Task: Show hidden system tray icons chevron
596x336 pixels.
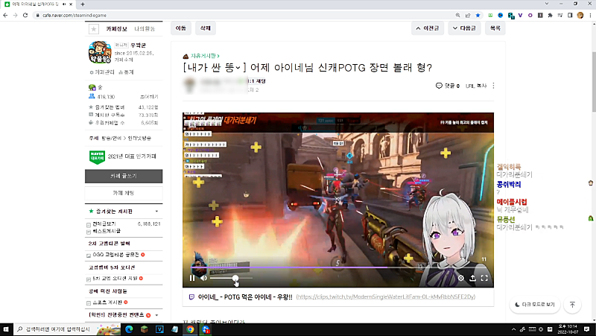Action: 514,329
